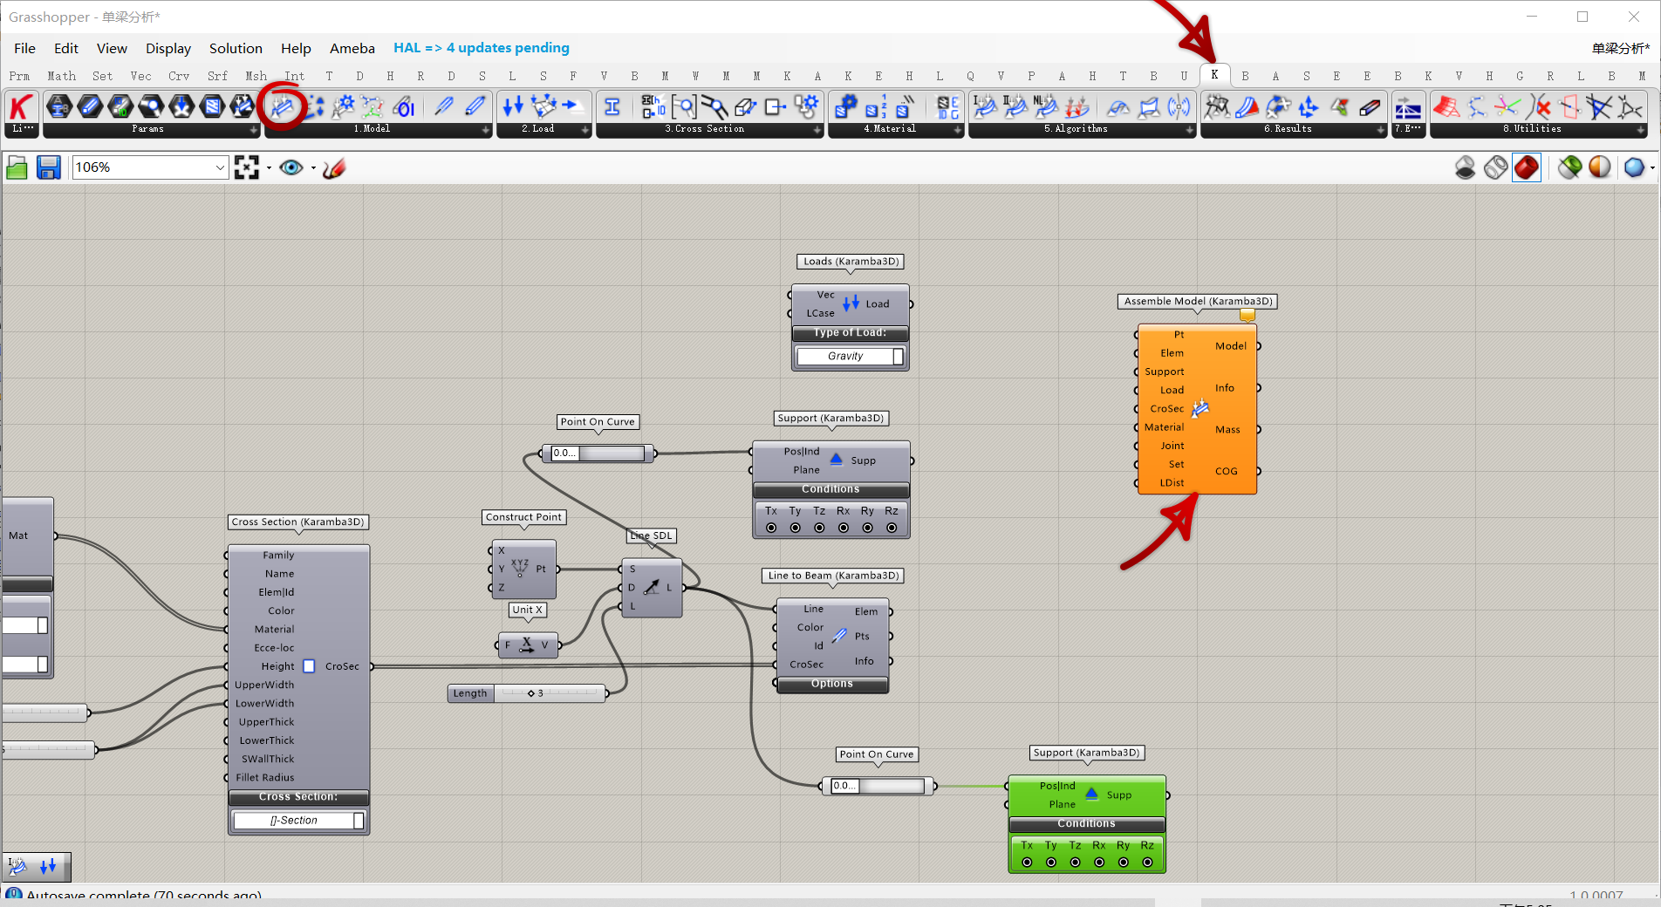Click the zoom extents icon
Screen dimensions: 1661x907
[x=247, y=167]
